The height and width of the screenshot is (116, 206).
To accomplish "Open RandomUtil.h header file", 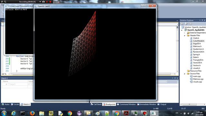I will [199, 52].
